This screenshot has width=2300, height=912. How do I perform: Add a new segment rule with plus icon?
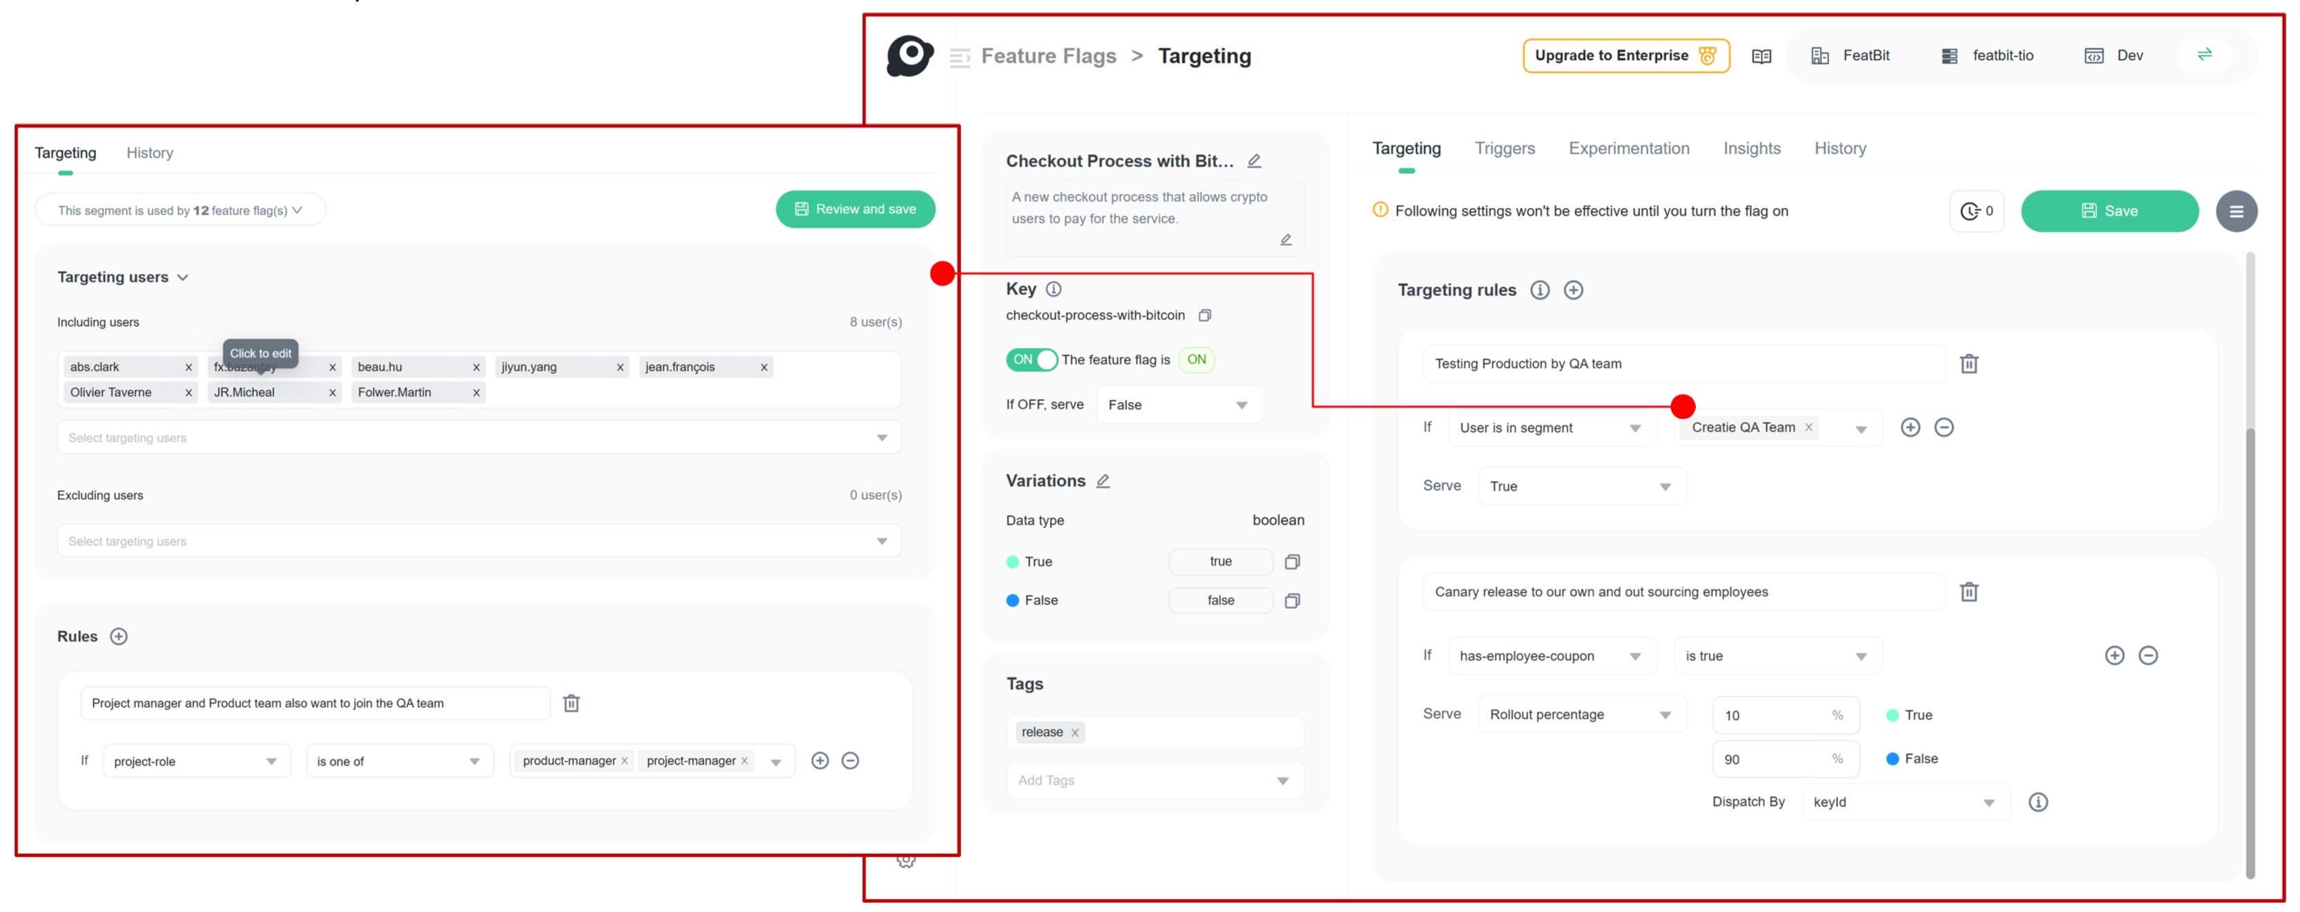[x=119, y=637]
